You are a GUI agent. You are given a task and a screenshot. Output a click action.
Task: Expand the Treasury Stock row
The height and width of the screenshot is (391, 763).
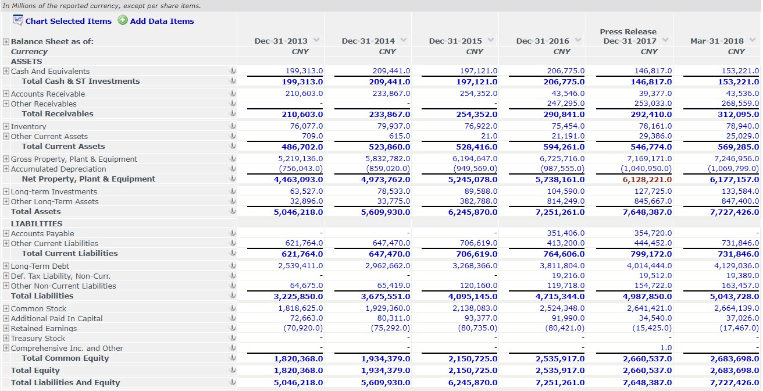pos(6,338)
